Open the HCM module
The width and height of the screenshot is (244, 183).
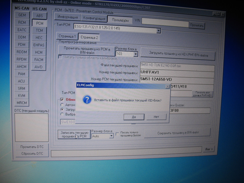pos(39,52)
